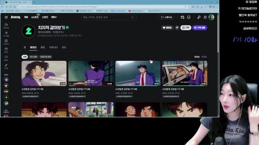Click the 스튜디오 button
The width and height of the screenshot is (259, 145).
click(166, 17)
